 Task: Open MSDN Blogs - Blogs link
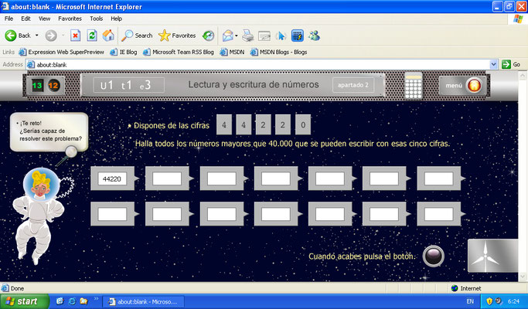[x=279, y=52]
